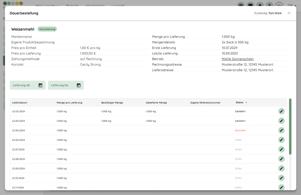Screen dimensions: 301x195
Task: Open the Status column filter dropdown
Action: (246, 102)
